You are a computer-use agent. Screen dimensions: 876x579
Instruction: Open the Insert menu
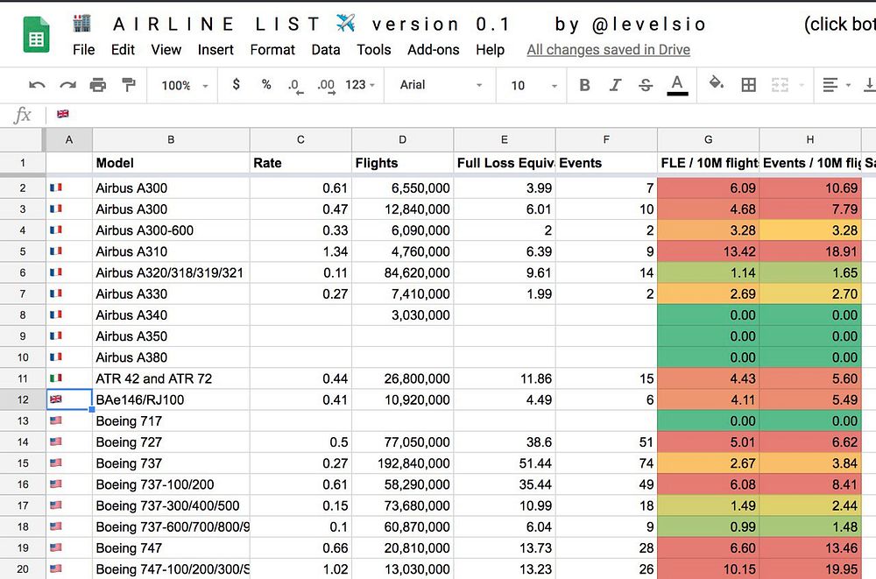[x=215, y=50]
